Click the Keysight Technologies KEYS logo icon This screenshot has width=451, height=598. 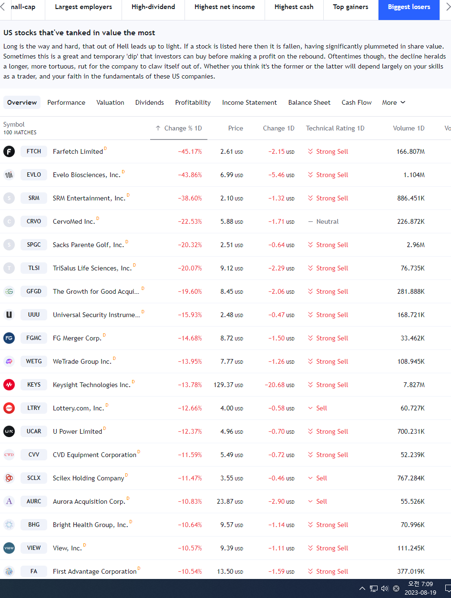pos(9,385)
